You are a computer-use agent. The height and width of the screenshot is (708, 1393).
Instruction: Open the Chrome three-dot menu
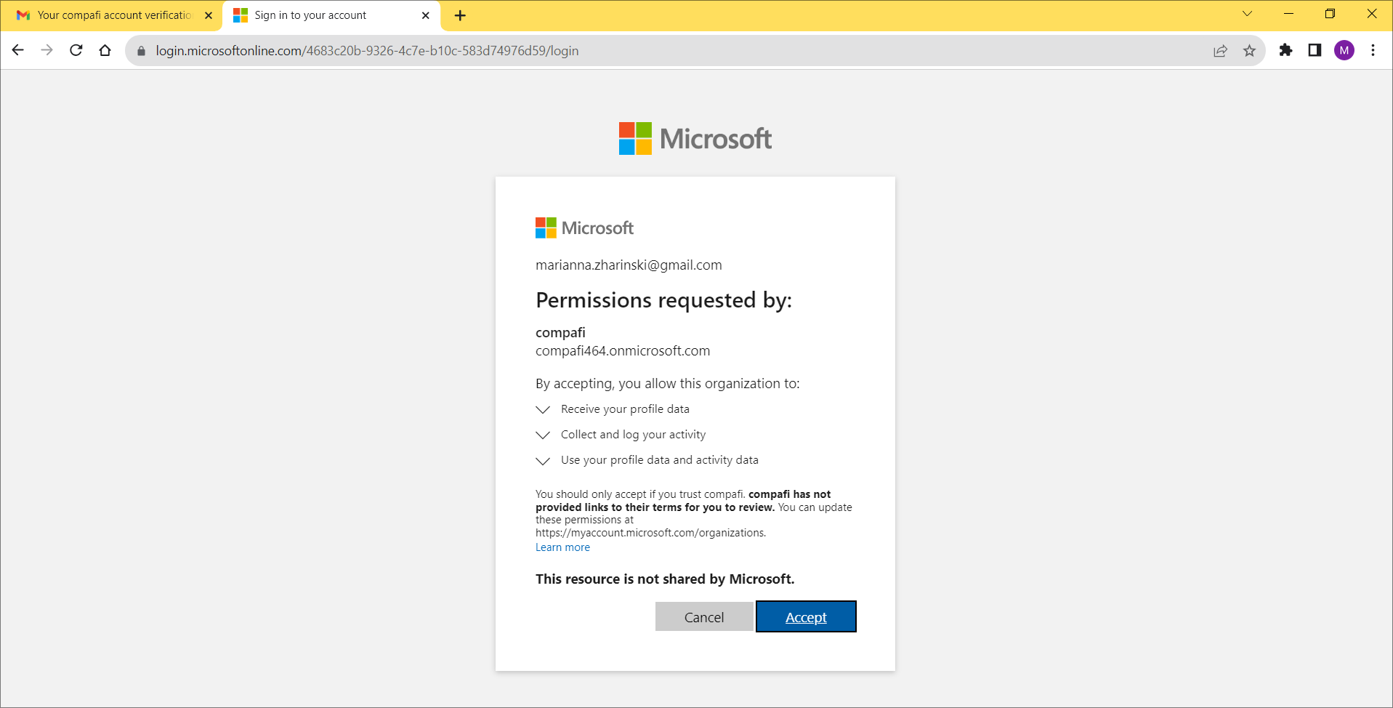tap(1373, 50)
